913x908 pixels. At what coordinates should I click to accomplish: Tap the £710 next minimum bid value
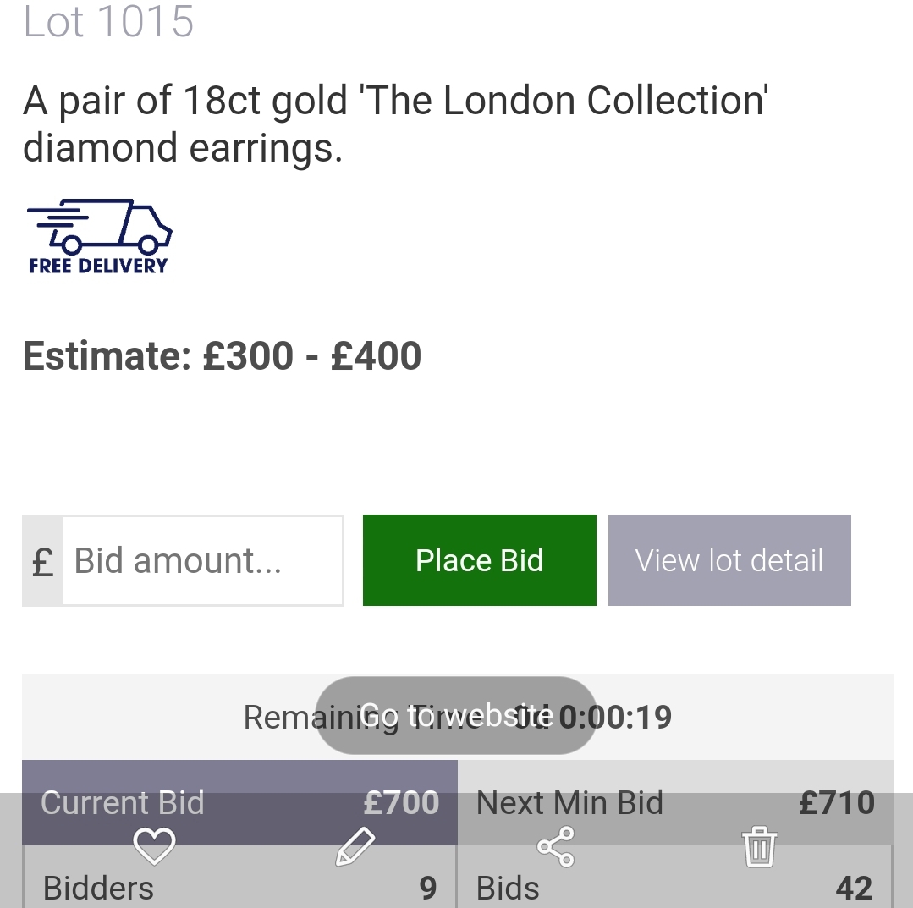click(x=836, y=803)
